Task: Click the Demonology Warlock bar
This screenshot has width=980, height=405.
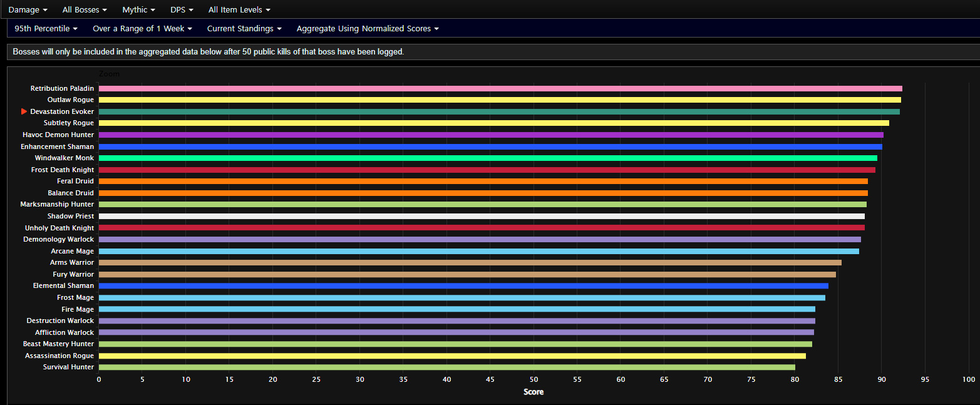Action: click(x=480, y=239)
